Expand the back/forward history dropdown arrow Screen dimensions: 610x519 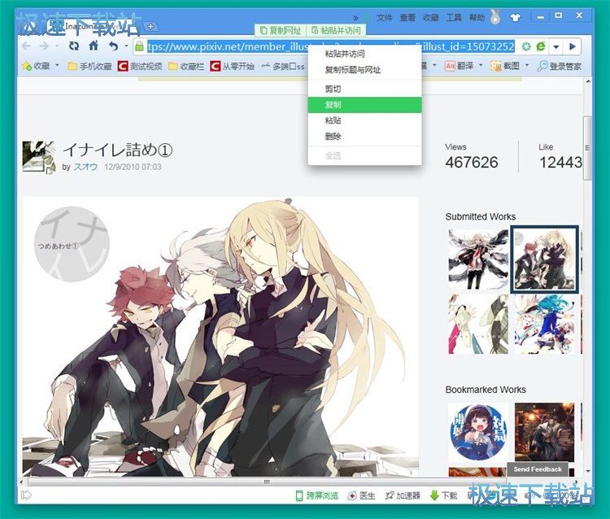57,46
